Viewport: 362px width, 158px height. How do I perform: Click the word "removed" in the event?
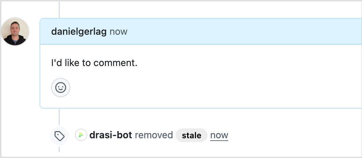154,135
